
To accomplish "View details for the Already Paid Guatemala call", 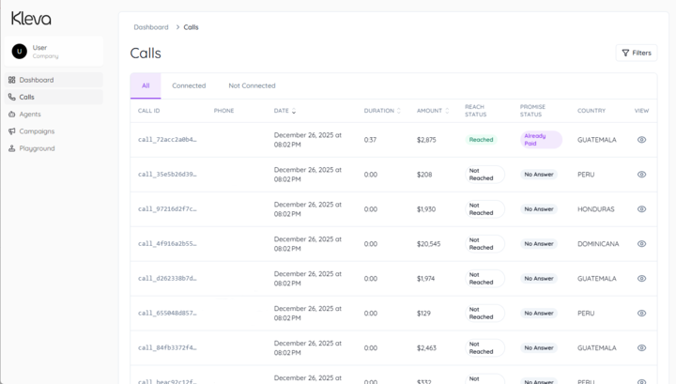I will (641, 140).
